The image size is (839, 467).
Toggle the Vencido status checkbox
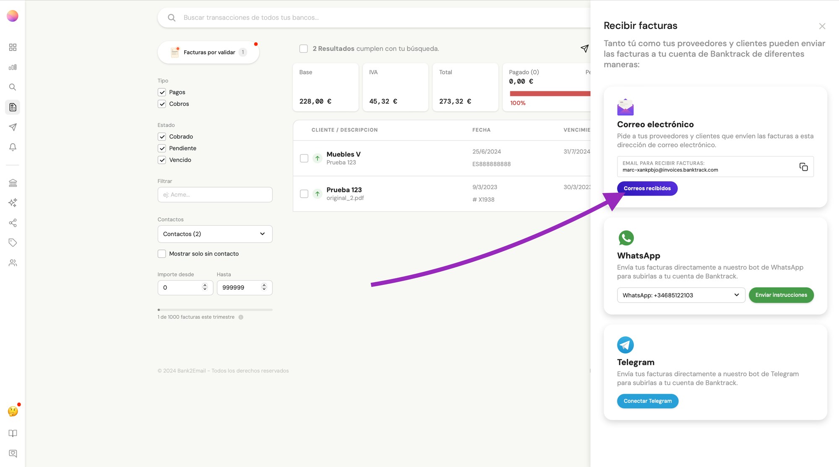[x=162, y=160]
